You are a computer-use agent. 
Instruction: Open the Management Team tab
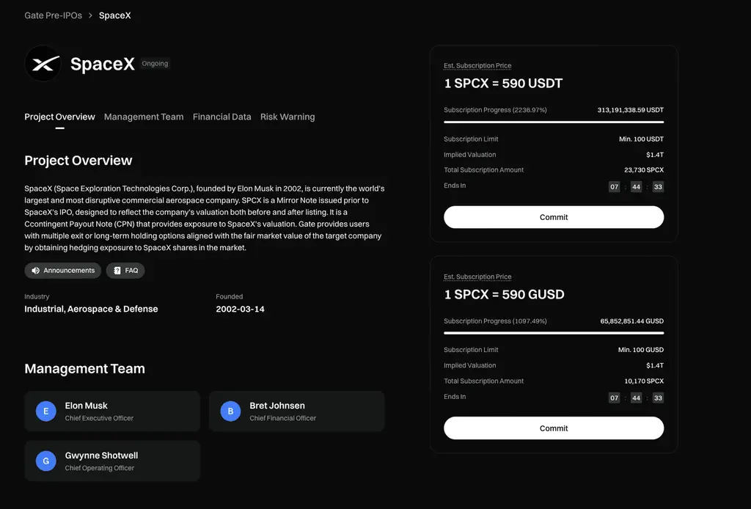pos(144,117)
